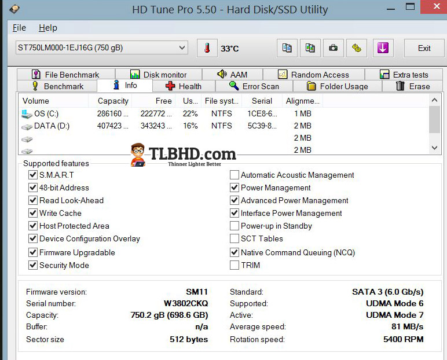Image resolution: width=447 pixels, height=360 pixels.
Task: Click the volume list scrollbar thumb
Action: (434, 119)
